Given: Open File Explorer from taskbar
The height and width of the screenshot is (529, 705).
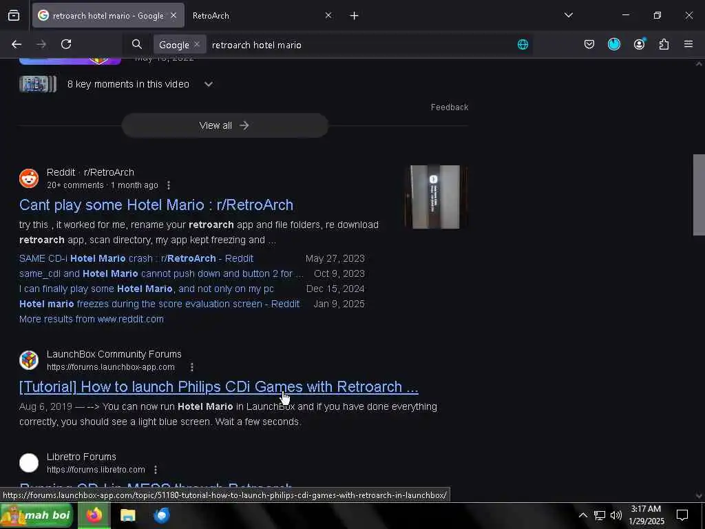Looking at the screenshot, I should (x=127, y=515).
